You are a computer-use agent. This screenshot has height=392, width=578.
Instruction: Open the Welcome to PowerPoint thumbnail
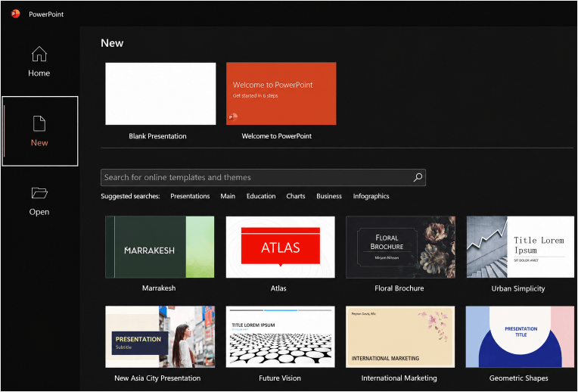(281, 94)
